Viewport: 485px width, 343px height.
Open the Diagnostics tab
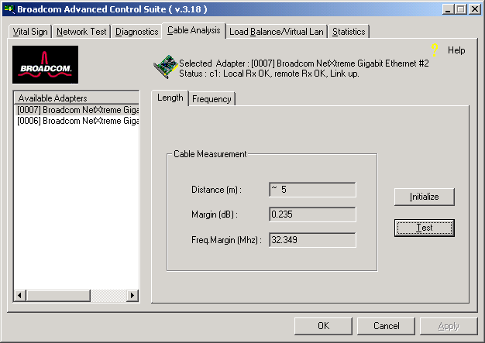coord(137,32)
